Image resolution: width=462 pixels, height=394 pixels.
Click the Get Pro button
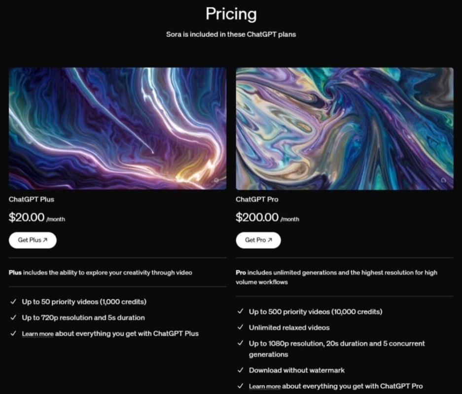point(258,240)
